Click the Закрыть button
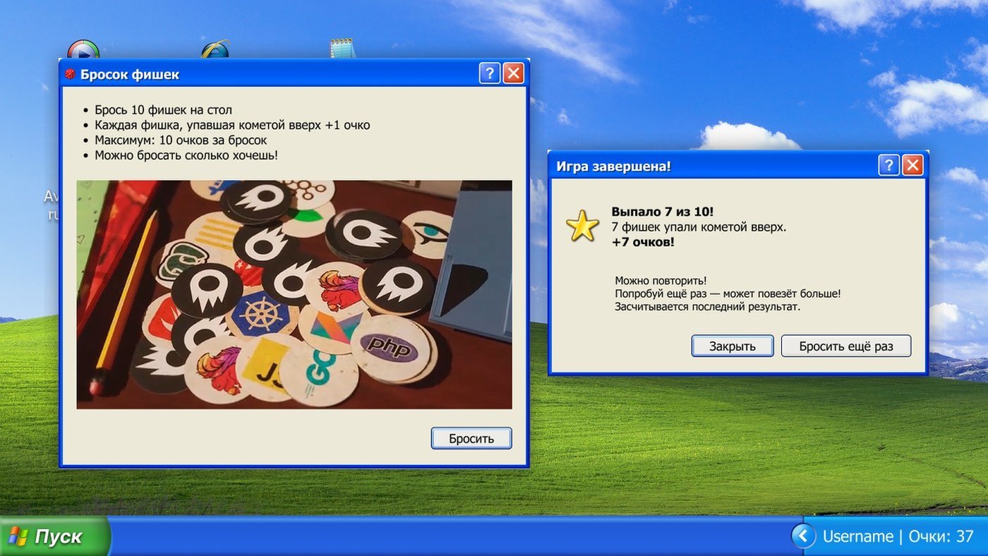 tap(733, 346)
